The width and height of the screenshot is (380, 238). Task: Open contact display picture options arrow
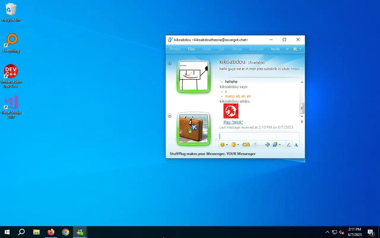click(170, 63)
